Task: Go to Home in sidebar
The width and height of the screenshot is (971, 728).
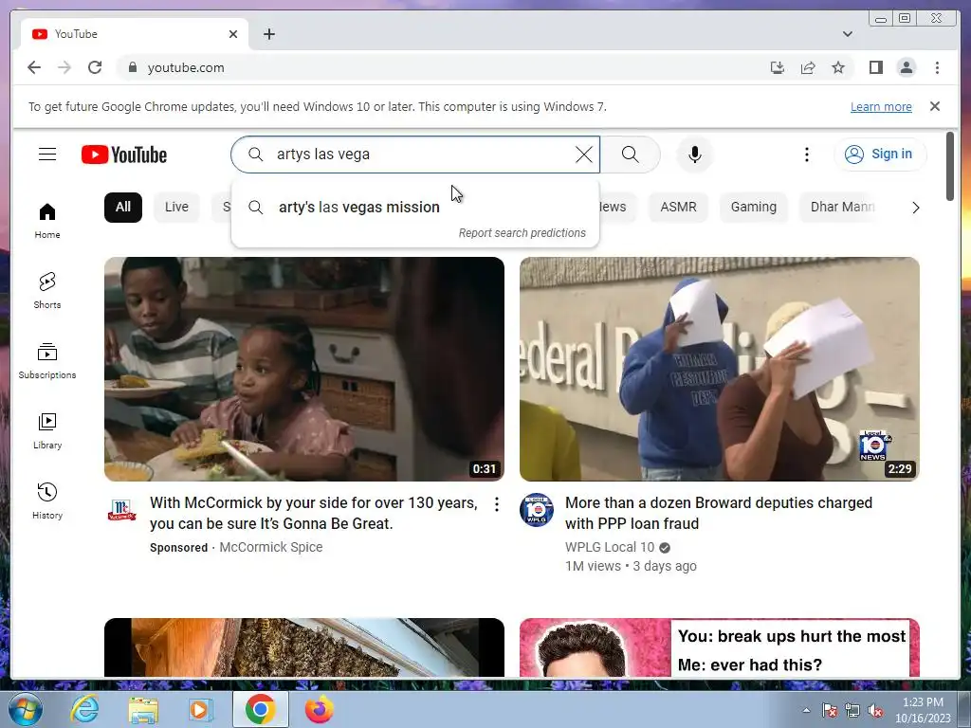Action: 47,221
